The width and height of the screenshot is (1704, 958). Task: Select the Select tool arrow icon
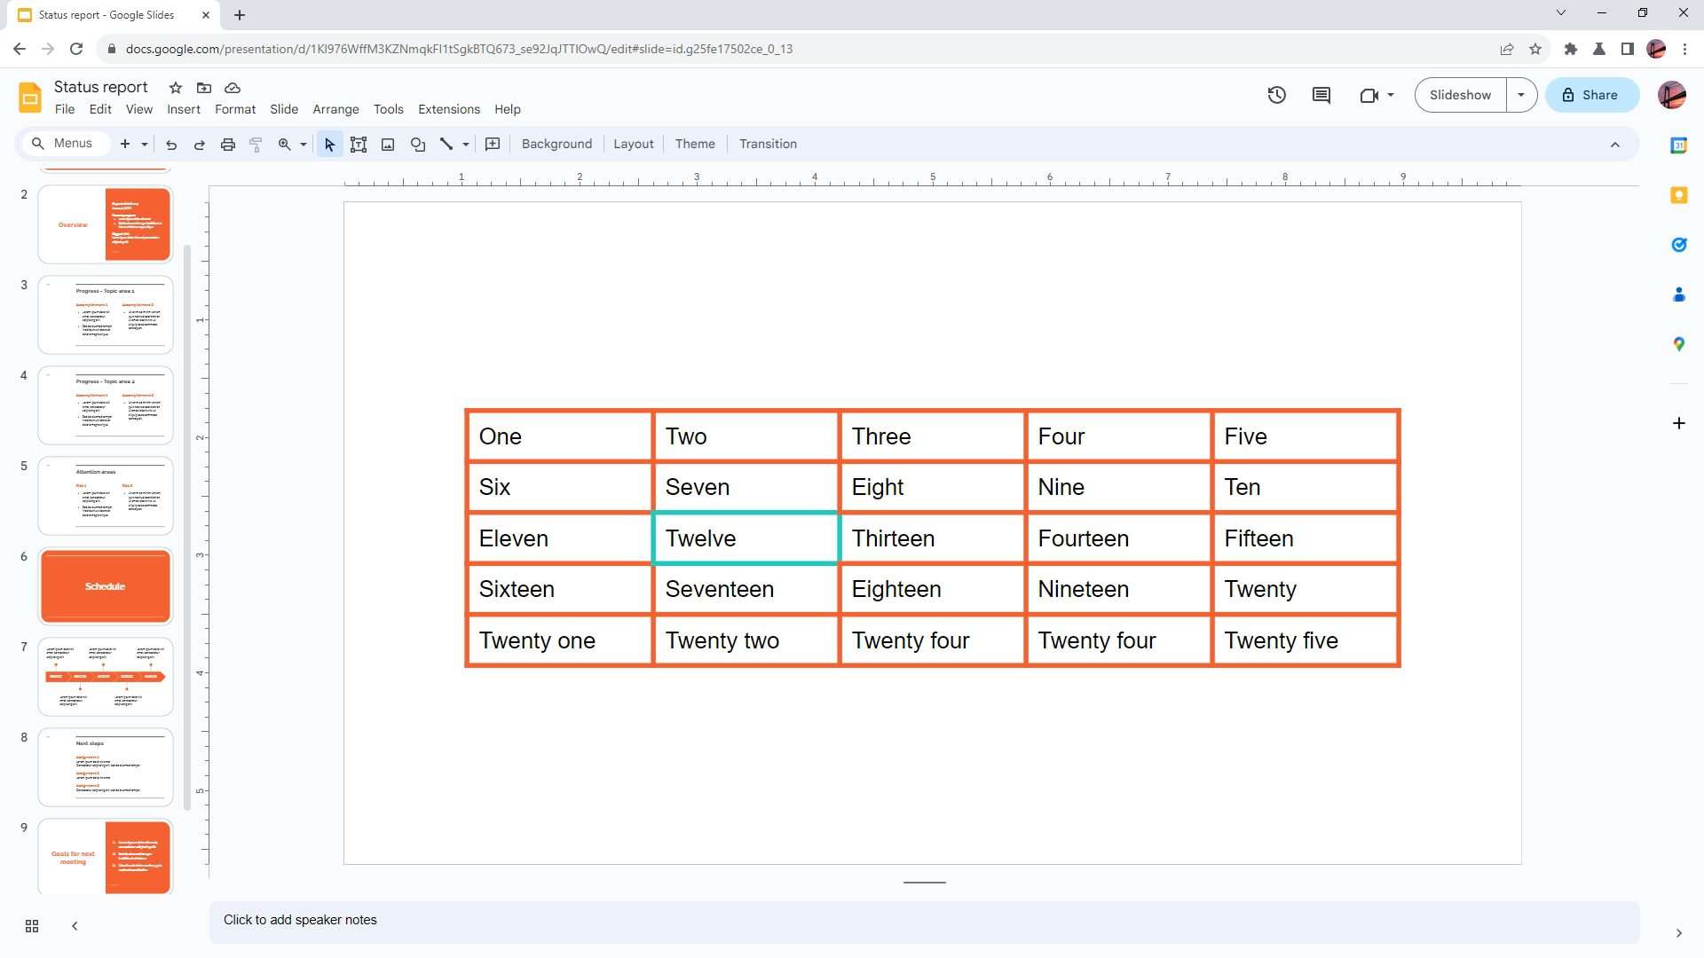[329, 143]
